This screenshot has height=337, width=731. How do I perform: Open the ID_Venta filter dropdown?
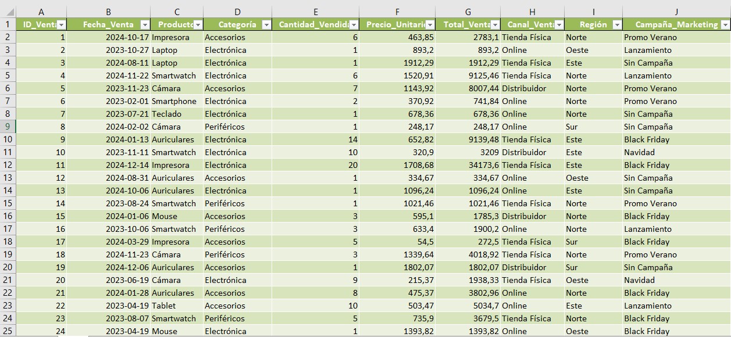62,24
